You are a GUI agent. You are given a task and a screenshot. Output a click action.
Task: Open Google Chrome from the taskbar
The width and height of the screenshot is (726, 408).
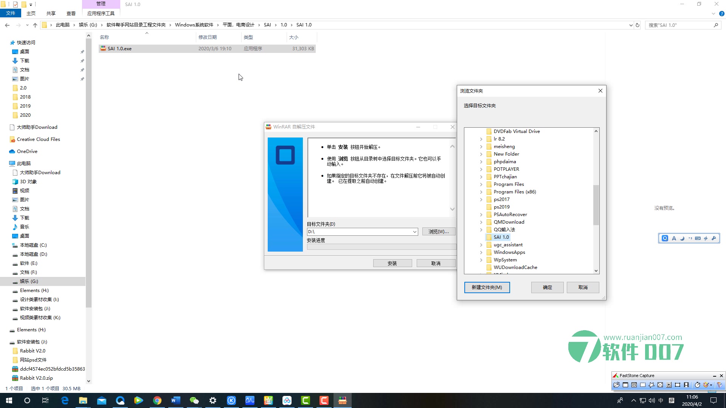(x=157, y=400)
